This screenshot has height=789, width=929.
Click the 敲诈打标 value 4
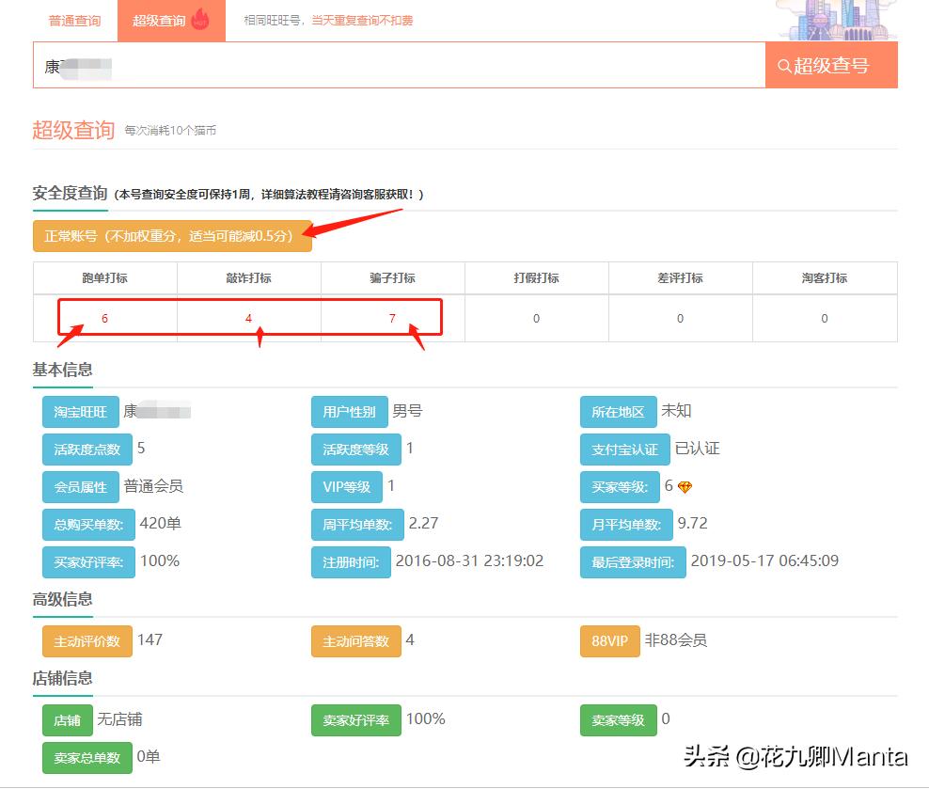click(x=249, y=319)
